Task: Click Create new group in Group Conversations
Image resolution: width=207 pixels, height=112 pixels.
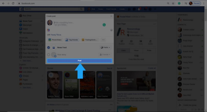Action: (x=190, y=105)
